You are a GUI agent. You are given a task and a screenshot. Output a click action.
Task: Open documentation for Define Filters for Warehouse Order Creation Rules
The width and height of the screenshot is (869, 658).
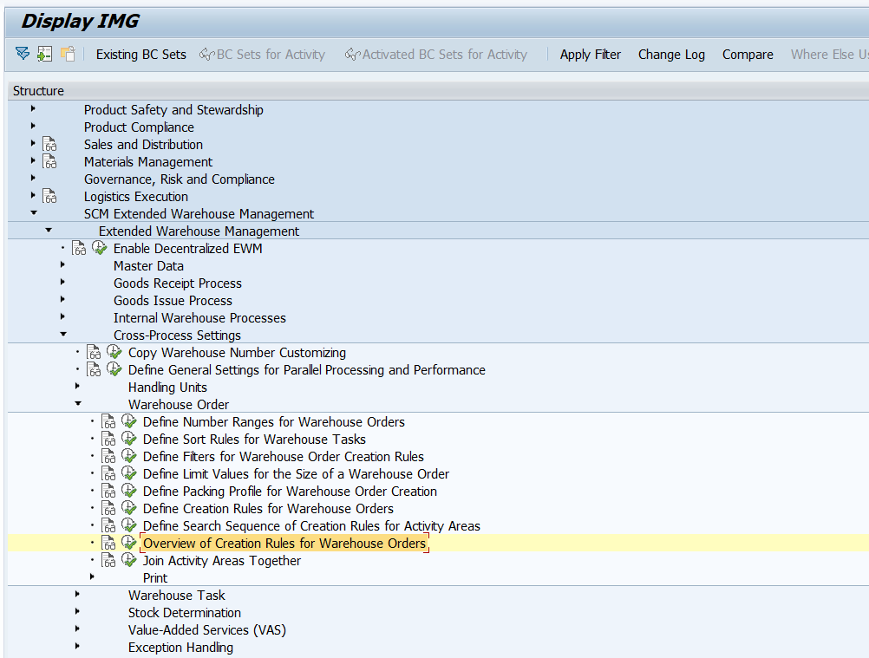tap(108, 456)
